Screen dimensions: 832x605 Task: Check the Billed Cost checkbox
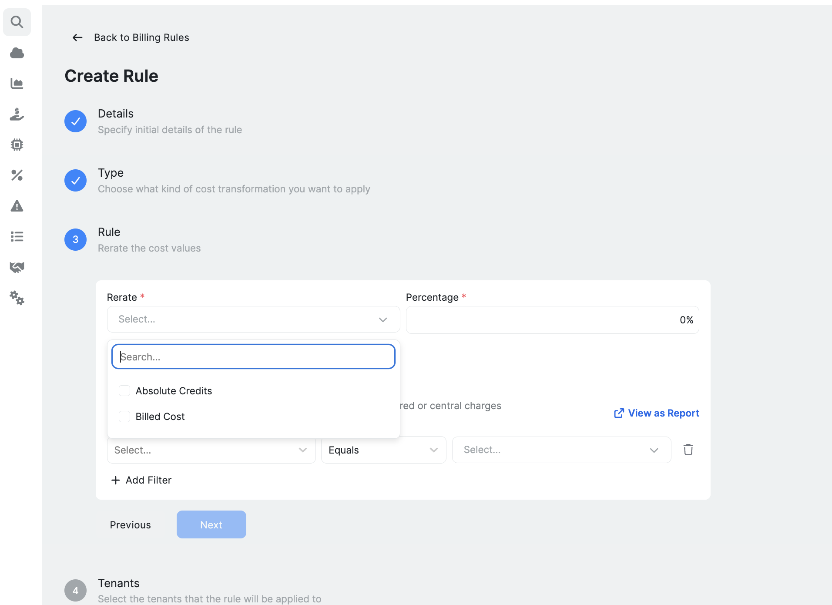[124, 417]
